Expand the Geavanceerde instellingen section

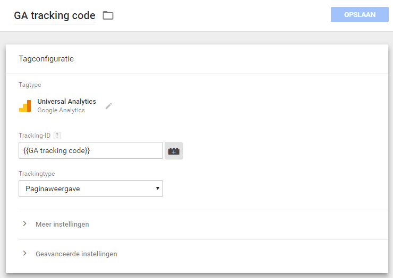(x=203, y=254)
